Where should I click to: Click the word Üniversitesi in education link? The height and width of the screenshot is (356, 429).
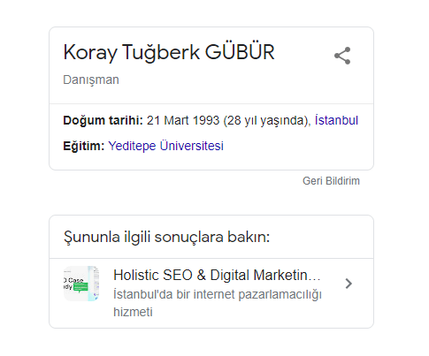[x=192, y=146]
